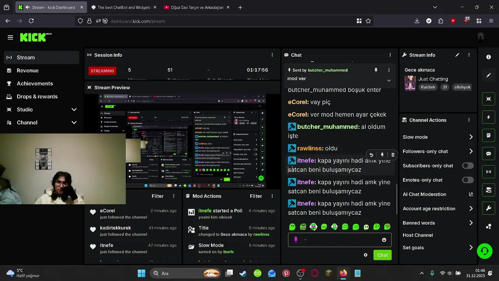Image resolution: width=499 pixels, height=281 pixels.
Task: Switch to 'Oğuz Sasi Tarçın ve Arkadaşları' tab
Action: [197, 7]
